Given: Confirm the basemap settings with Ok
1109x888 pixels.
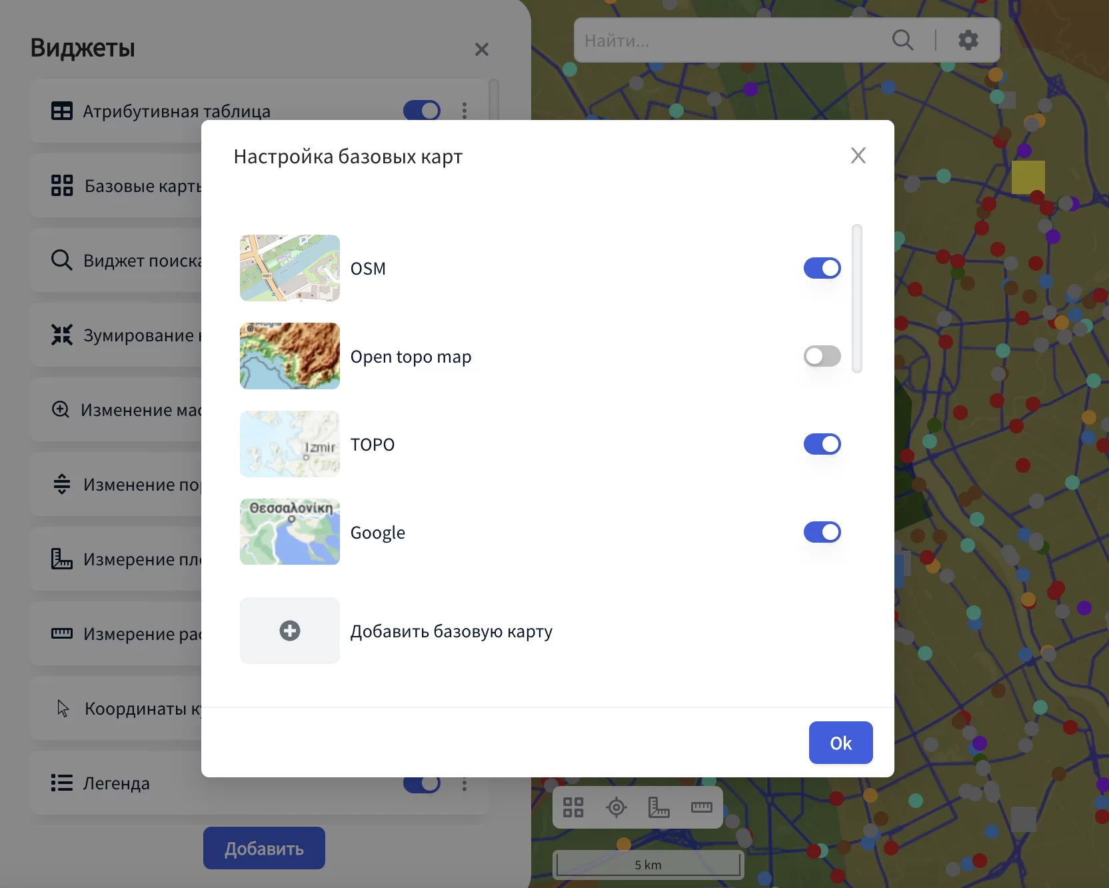Looking at the screenshot, I should pos(841,743).
